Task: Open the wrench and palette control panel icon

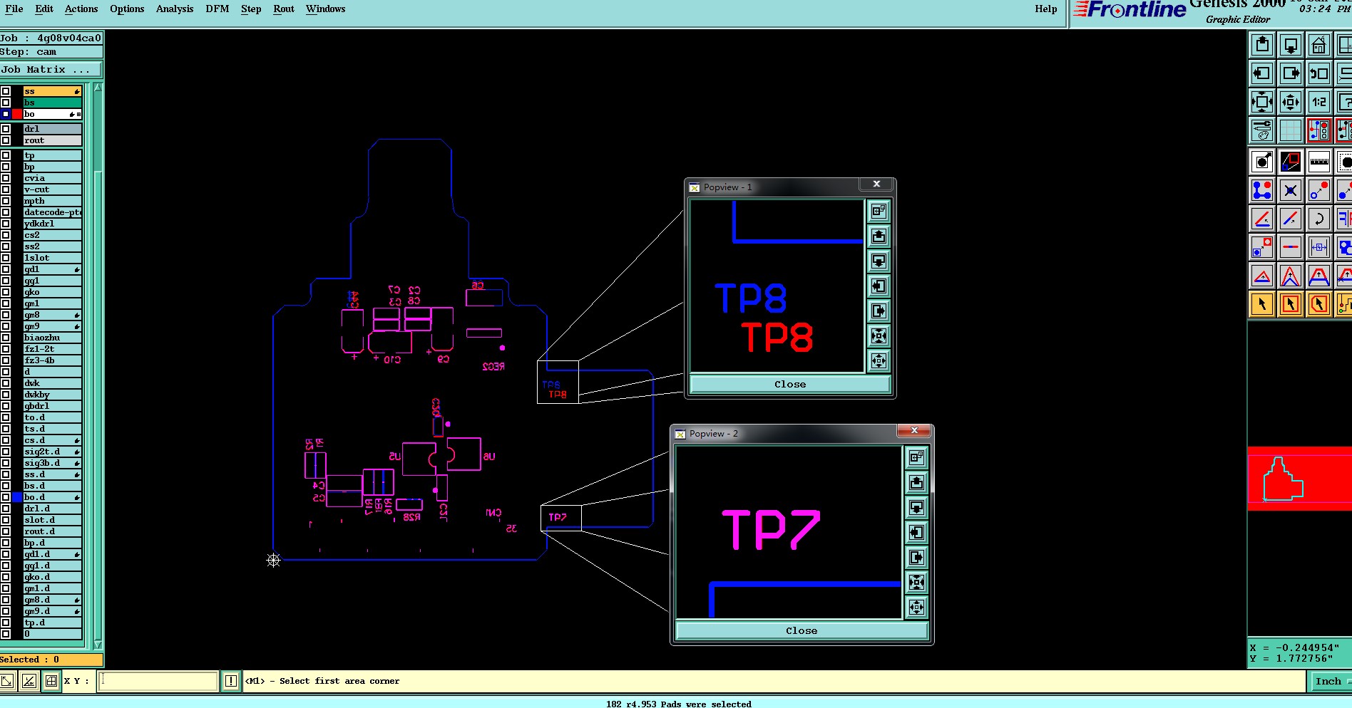Action: (x=1262, y=130)
